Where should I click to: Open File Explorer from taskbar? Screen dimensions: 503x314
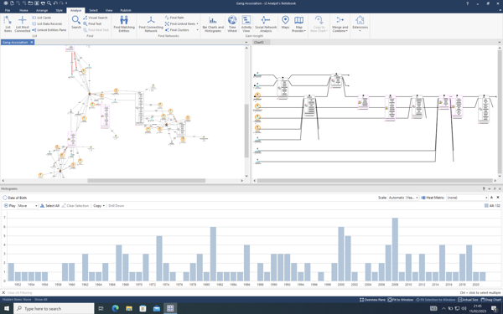[129, 308]
